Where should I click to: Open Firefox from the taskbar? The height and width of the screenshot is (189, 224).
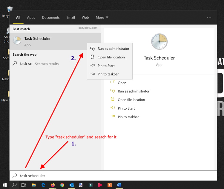(53, 185)
